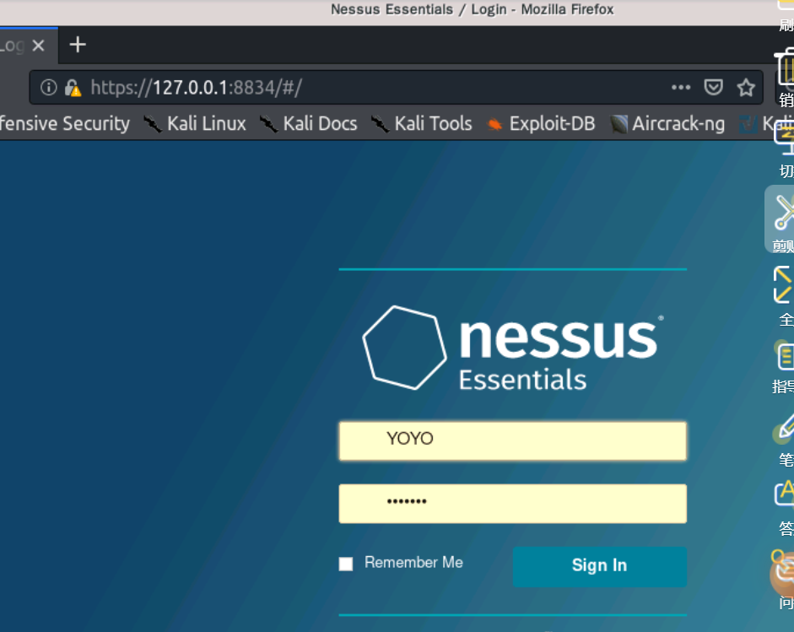Click the Save to Pocket icon
Screen dimensions: 794x632
pos(713,87)
